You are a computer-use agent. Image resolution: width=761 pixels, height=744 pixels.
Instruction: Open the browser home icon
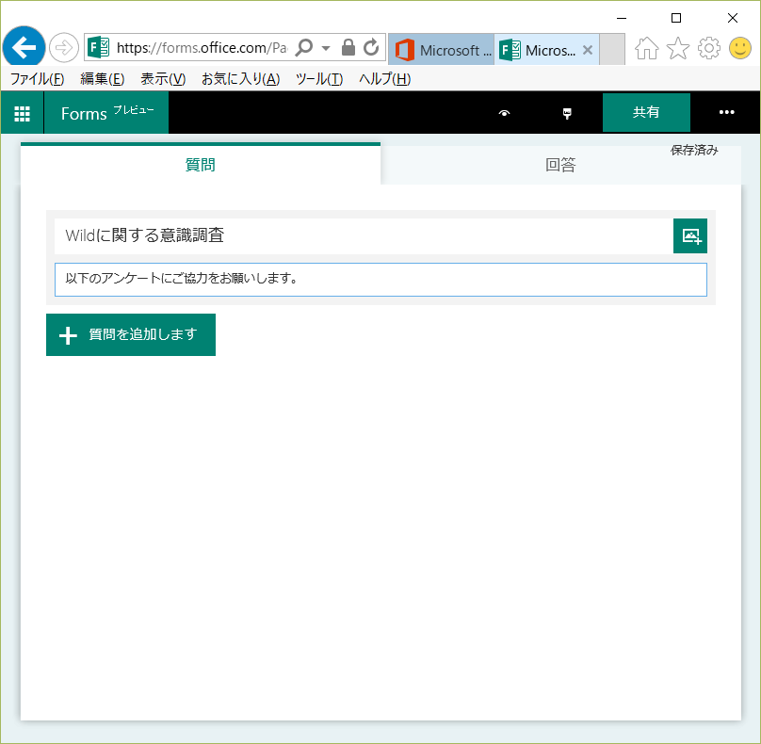(646, 49)
